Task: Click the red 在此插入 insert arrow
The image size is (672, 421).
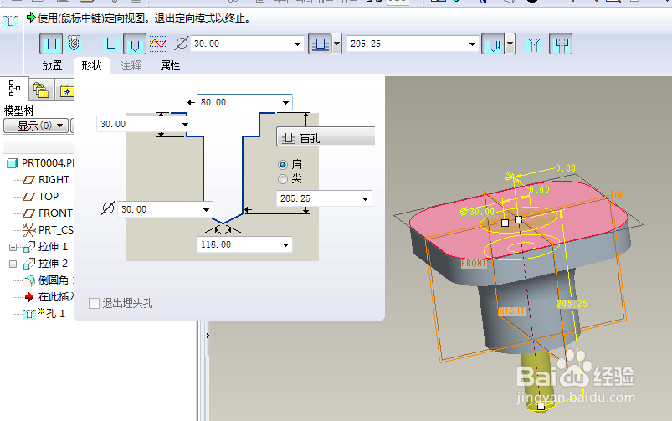Action: [x=29, y=296]
